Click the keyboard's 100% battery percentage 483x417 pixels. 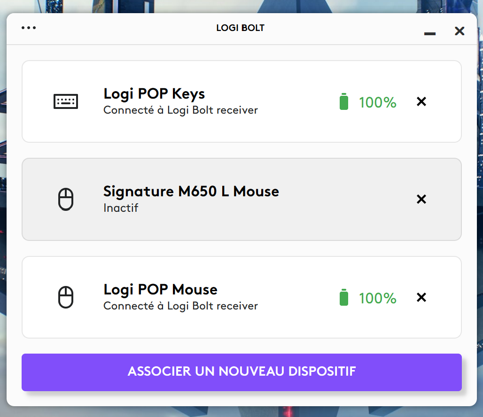[378, 102]
